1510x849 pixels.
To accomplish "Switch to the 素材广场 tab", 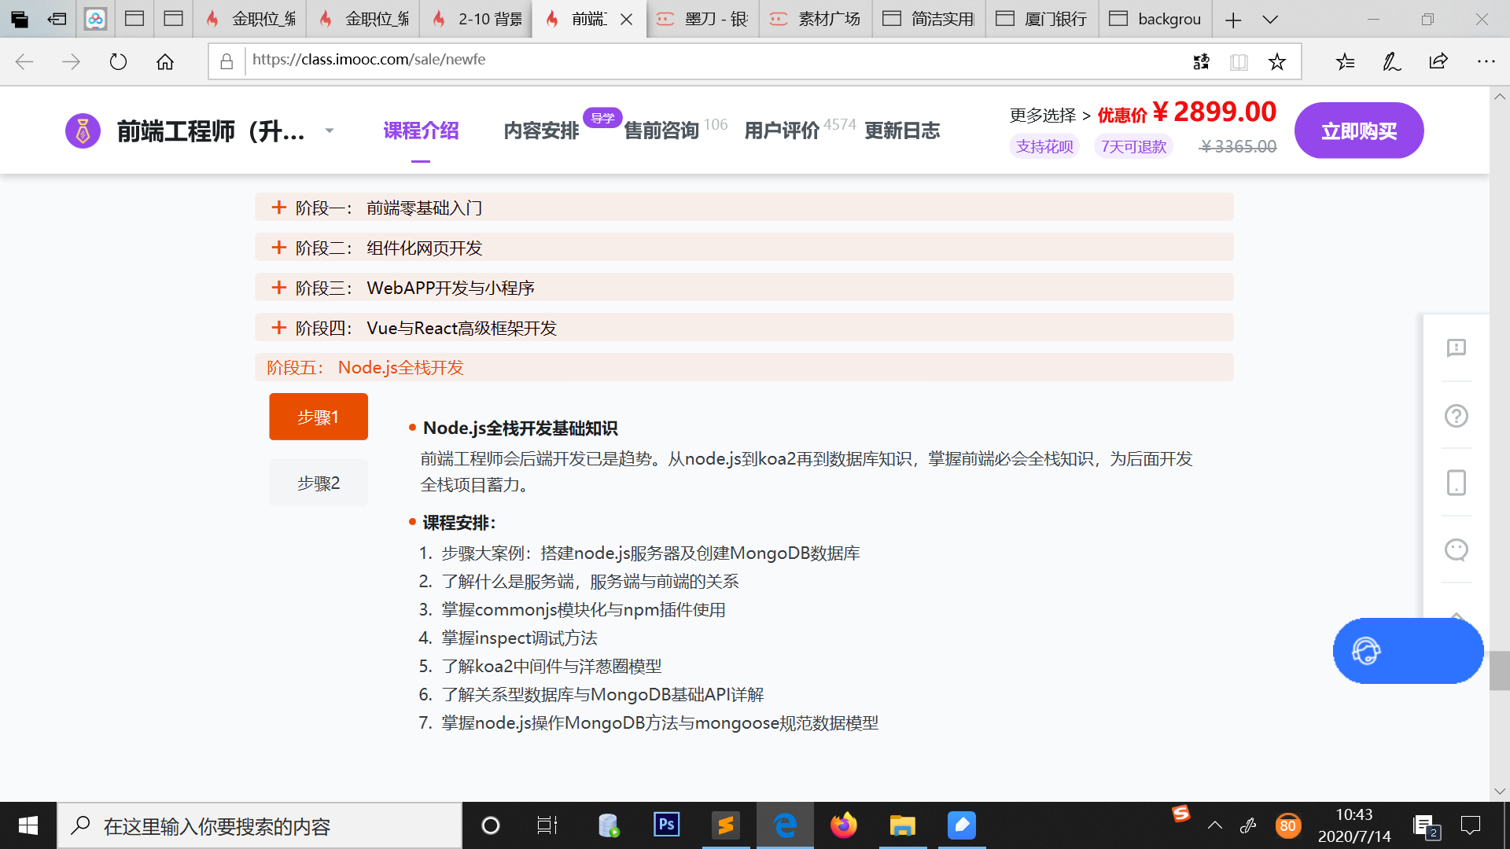I will (x=816, y=19).
